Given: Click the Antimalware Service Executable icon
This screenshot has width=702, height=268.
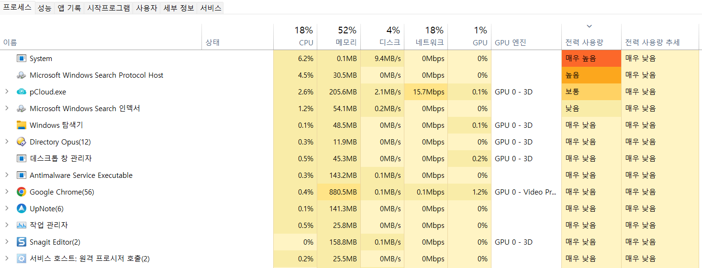Looking at the screenshot, I should [x=21, y=175].
